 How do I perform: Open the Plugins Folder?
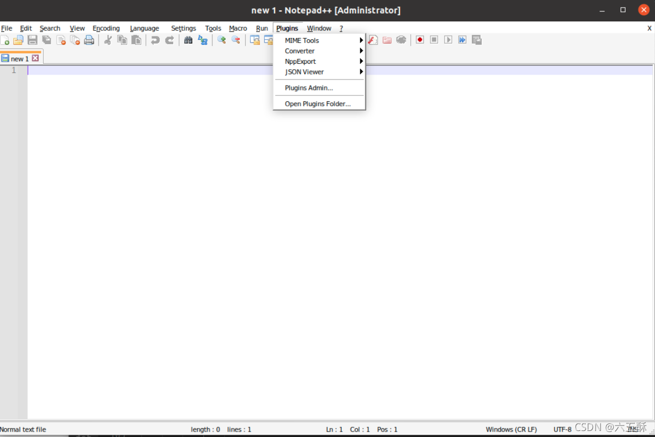[x=318, y=104]
